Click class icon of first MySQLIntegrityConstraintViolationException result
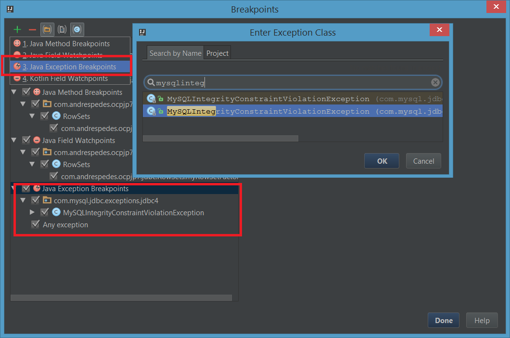Viewport: 510px width, 338px height. (151, 98)
